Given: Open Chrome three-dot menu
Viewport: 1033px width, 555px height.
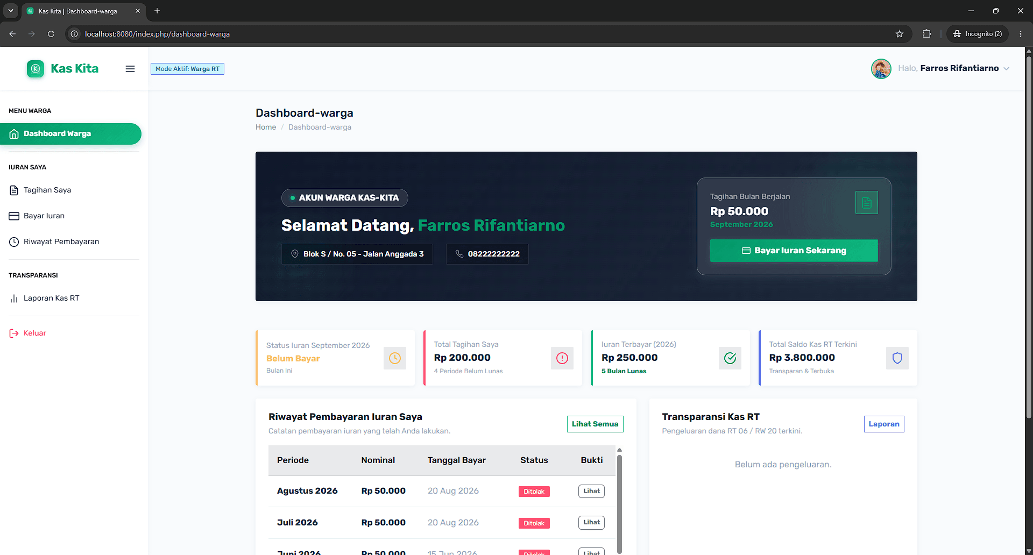Looking at the screenshot, I should [x=1021, y=34].
